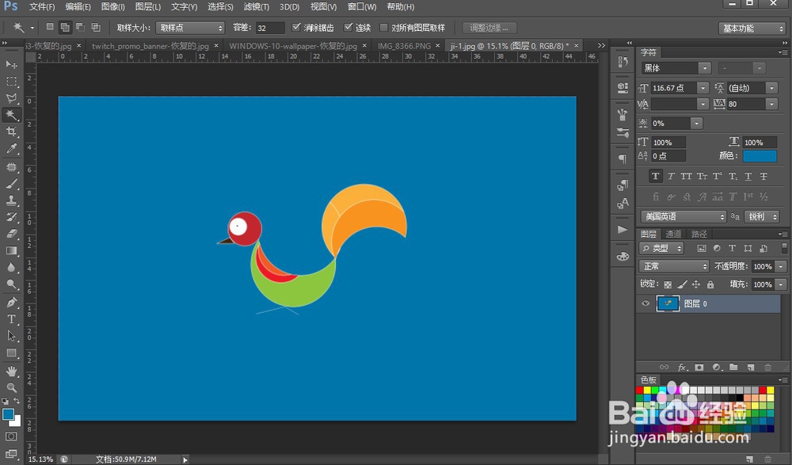Open the 取样大小 sample size dropdown

[x=190, y=28]
